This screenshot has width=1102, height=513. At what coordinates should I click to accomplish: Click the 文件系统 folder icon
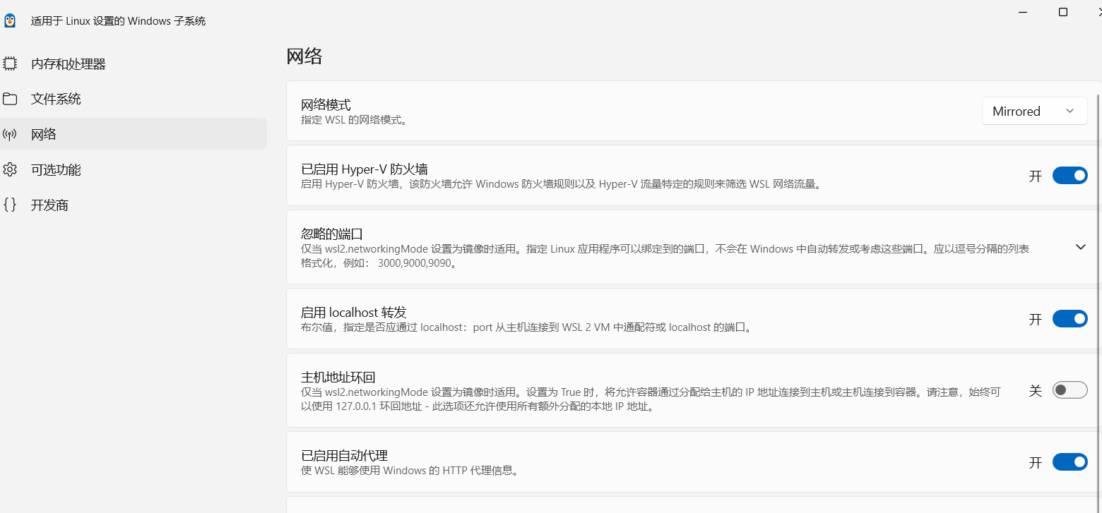click(10, 99)
